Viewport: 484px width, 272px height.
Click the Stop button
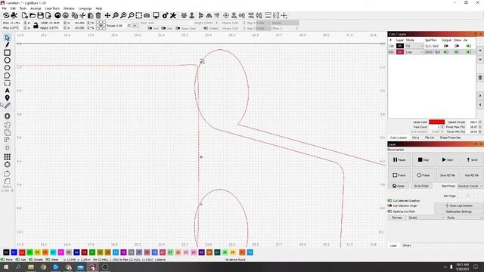(423, 159)
